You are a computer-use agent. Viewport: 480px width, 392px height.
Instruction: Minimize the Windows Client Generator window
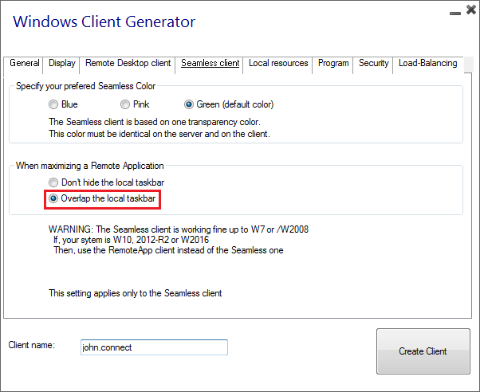pyautogui.click(x=455, y=14)
